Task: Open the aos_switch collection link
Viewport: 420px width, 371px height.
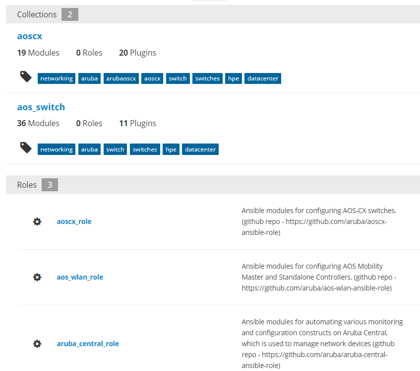Action: 41,107
